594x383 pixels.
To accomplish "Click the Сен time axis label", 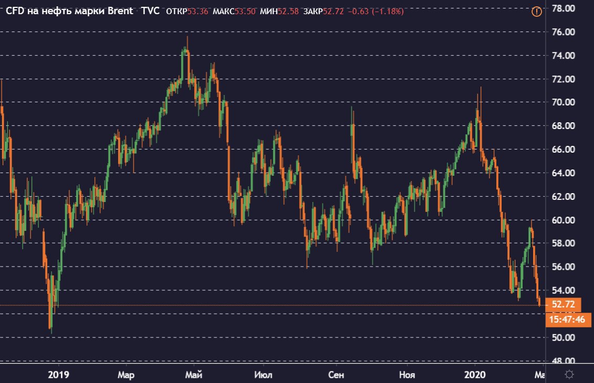I will [336, 375].
